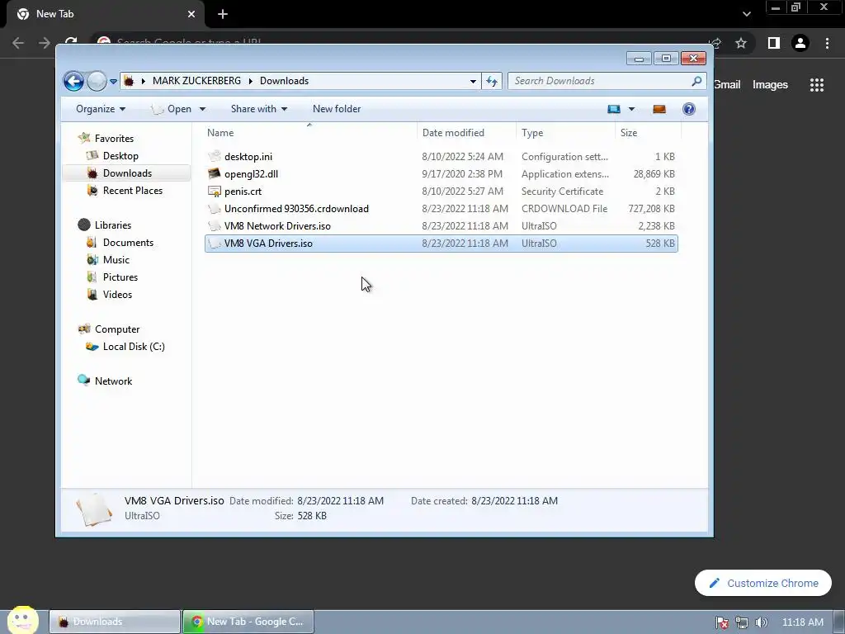
Task: Select the penis.crt certificate icon
Action: [x=215, y=192]
